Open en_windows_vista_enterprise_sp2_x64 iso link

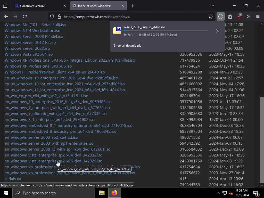(x=53, y=155)
